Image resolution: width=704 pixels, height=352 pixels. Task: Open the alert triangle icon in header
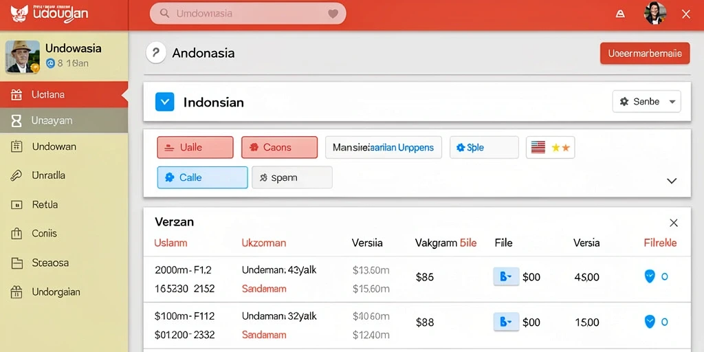[621, 14]
